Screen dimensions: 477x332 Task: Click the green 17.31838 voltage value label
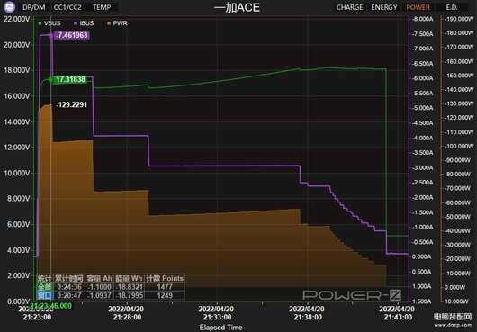point(69,80)
